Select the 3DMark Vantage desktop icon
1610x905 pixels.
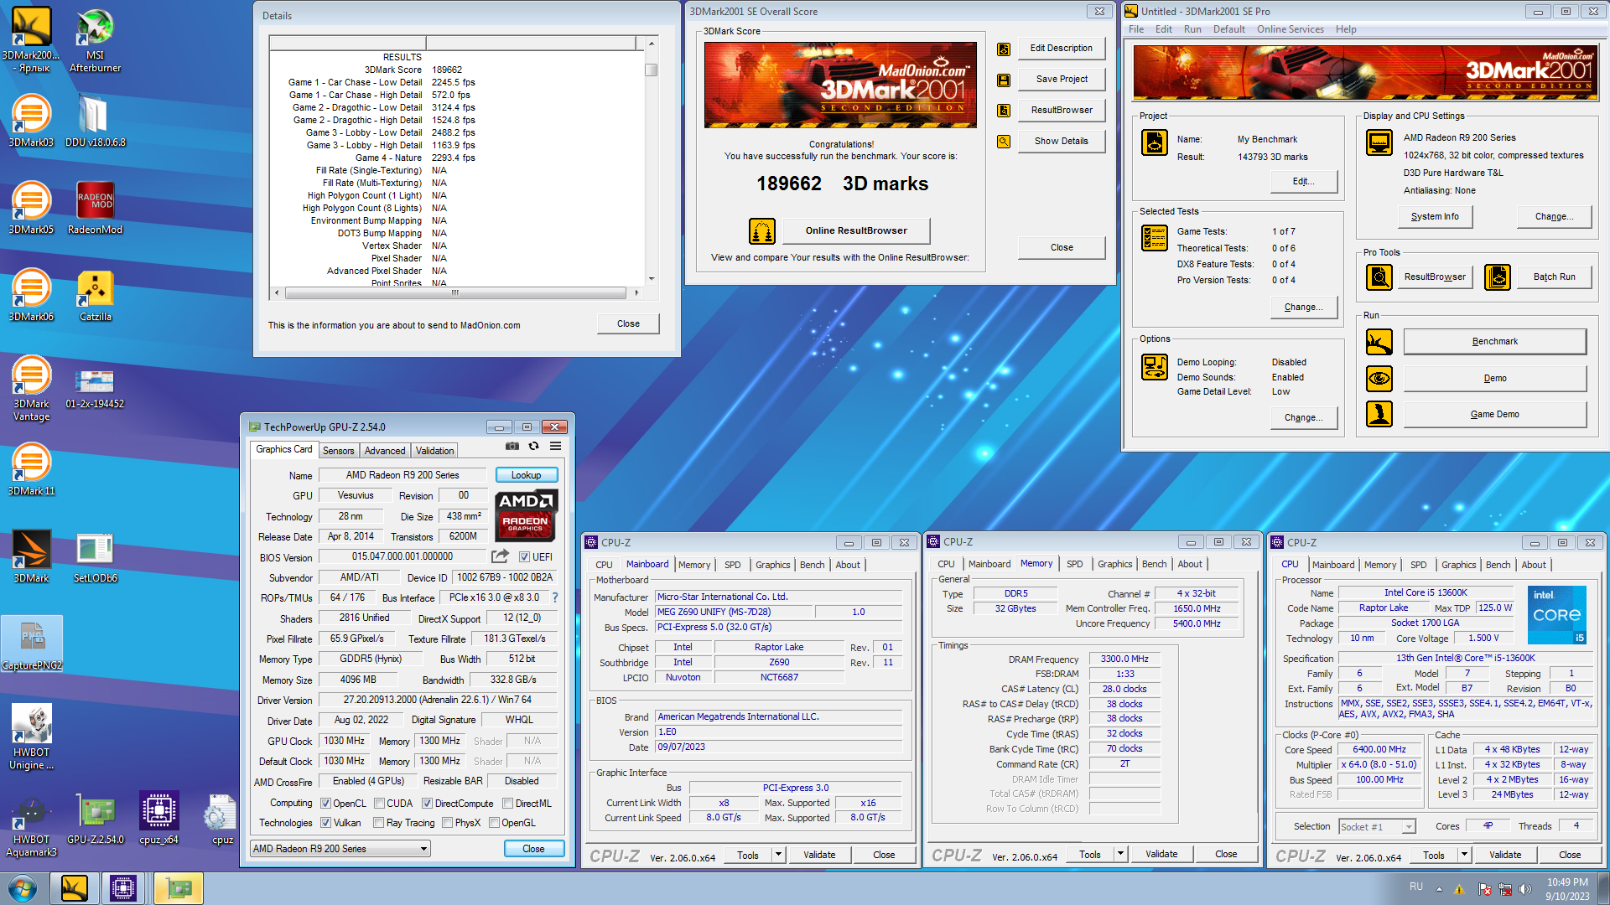click(x=31, y=388)
